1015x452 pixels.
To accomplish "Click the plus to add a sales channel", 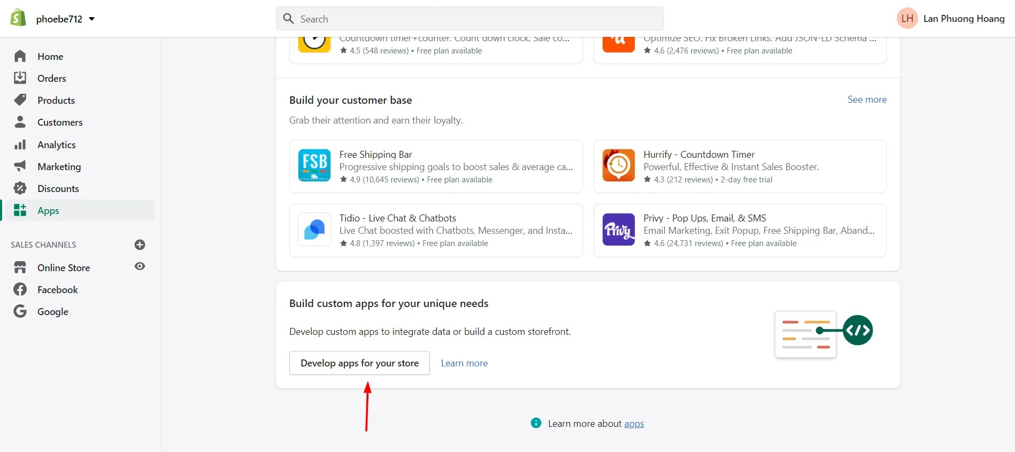I will pos(139,244).
